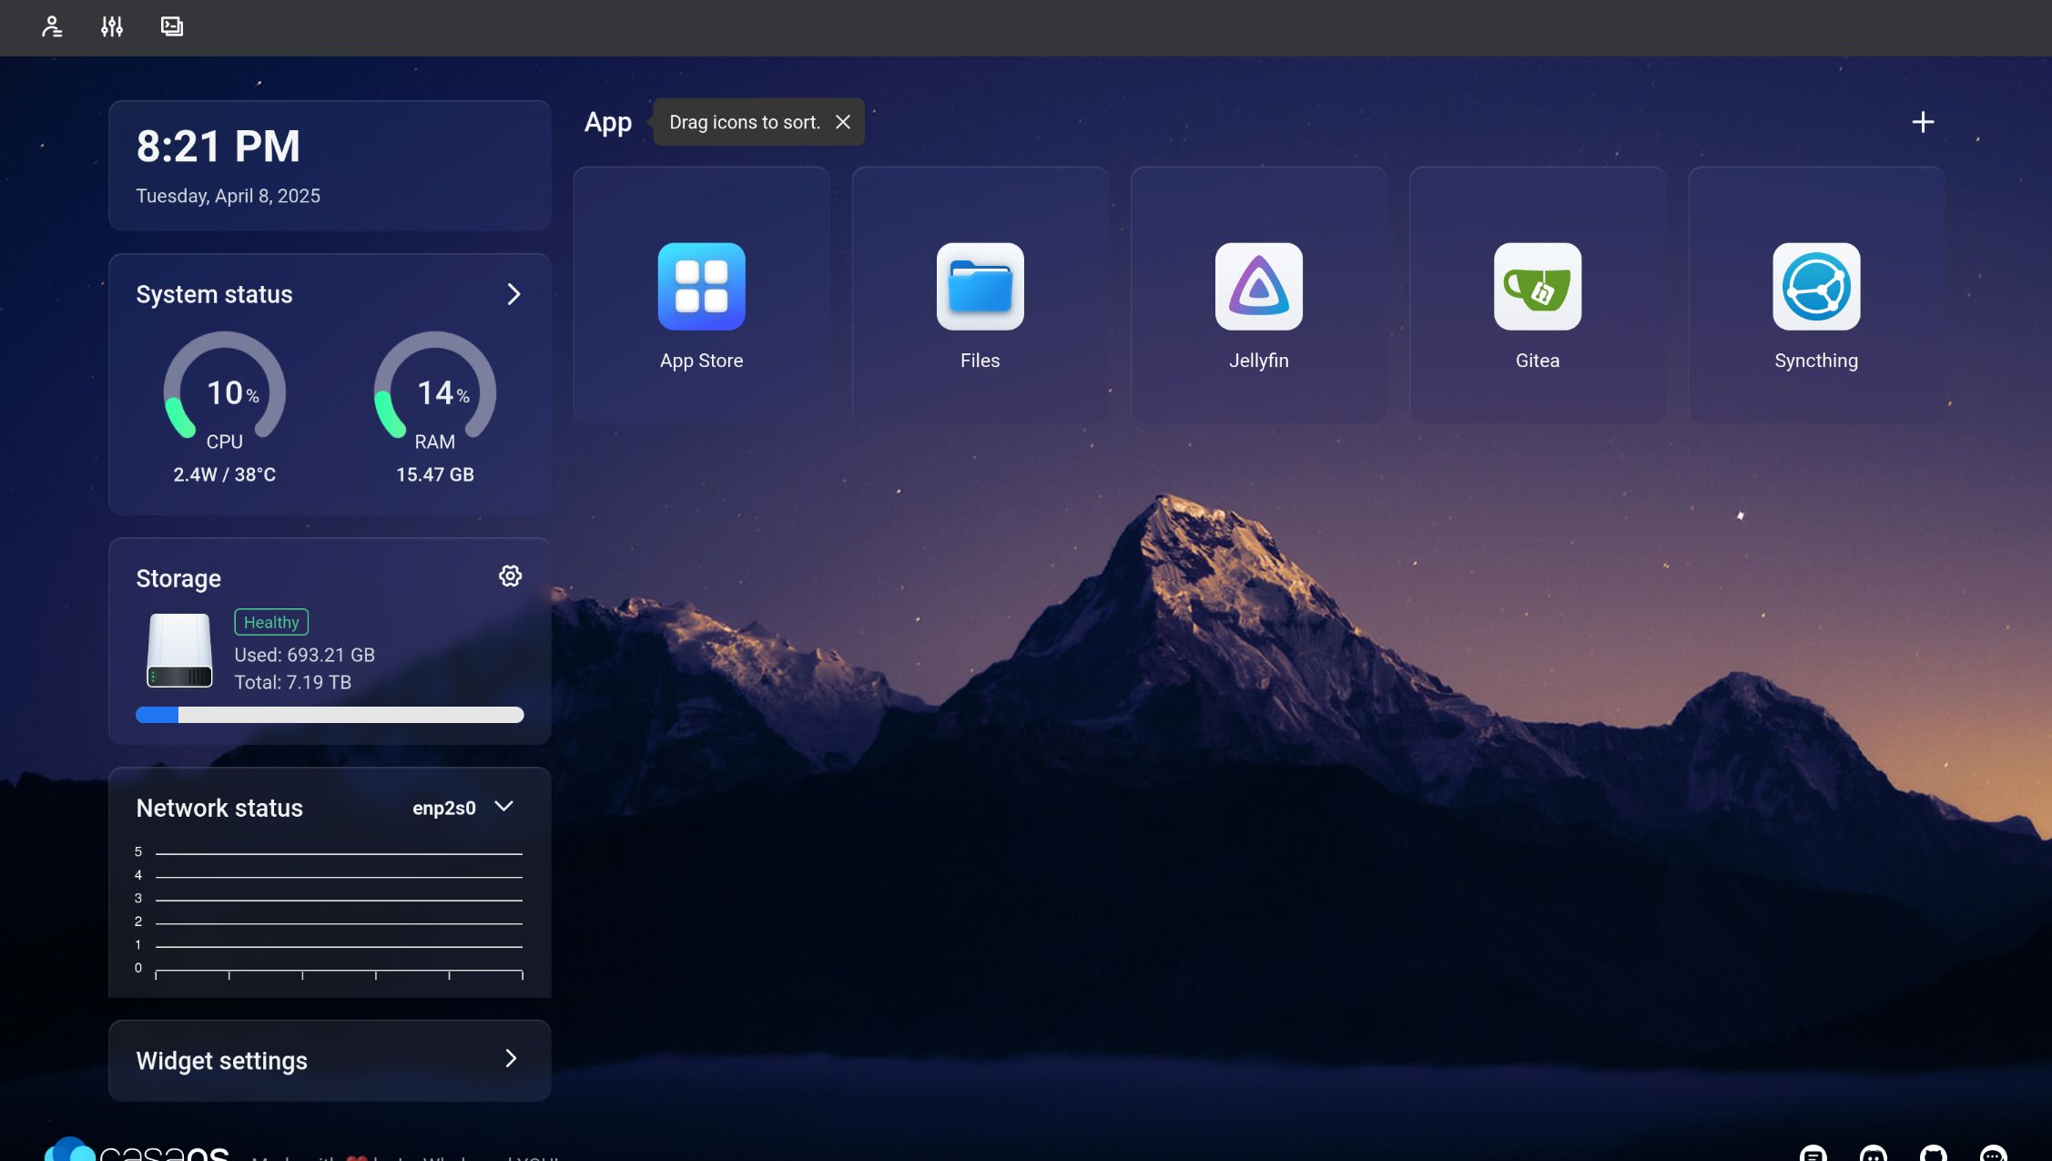Image resolution: width=2052 pixels, height=1161 pixels.
Task: Open the settings sliders icon in top bar
Action: coord(112,26)
